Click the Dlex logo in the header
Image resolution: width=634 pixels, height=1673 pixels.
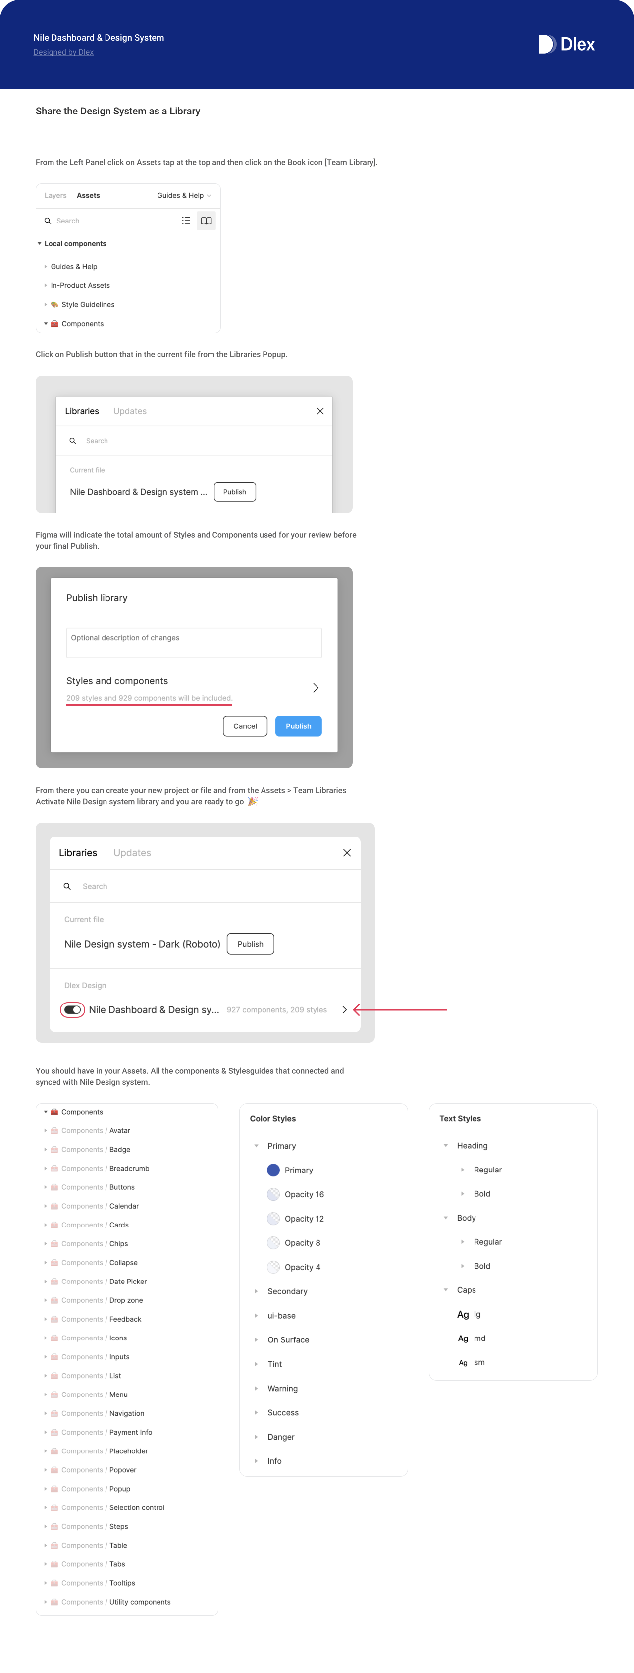pyautogui.click(x=566, y=44)
